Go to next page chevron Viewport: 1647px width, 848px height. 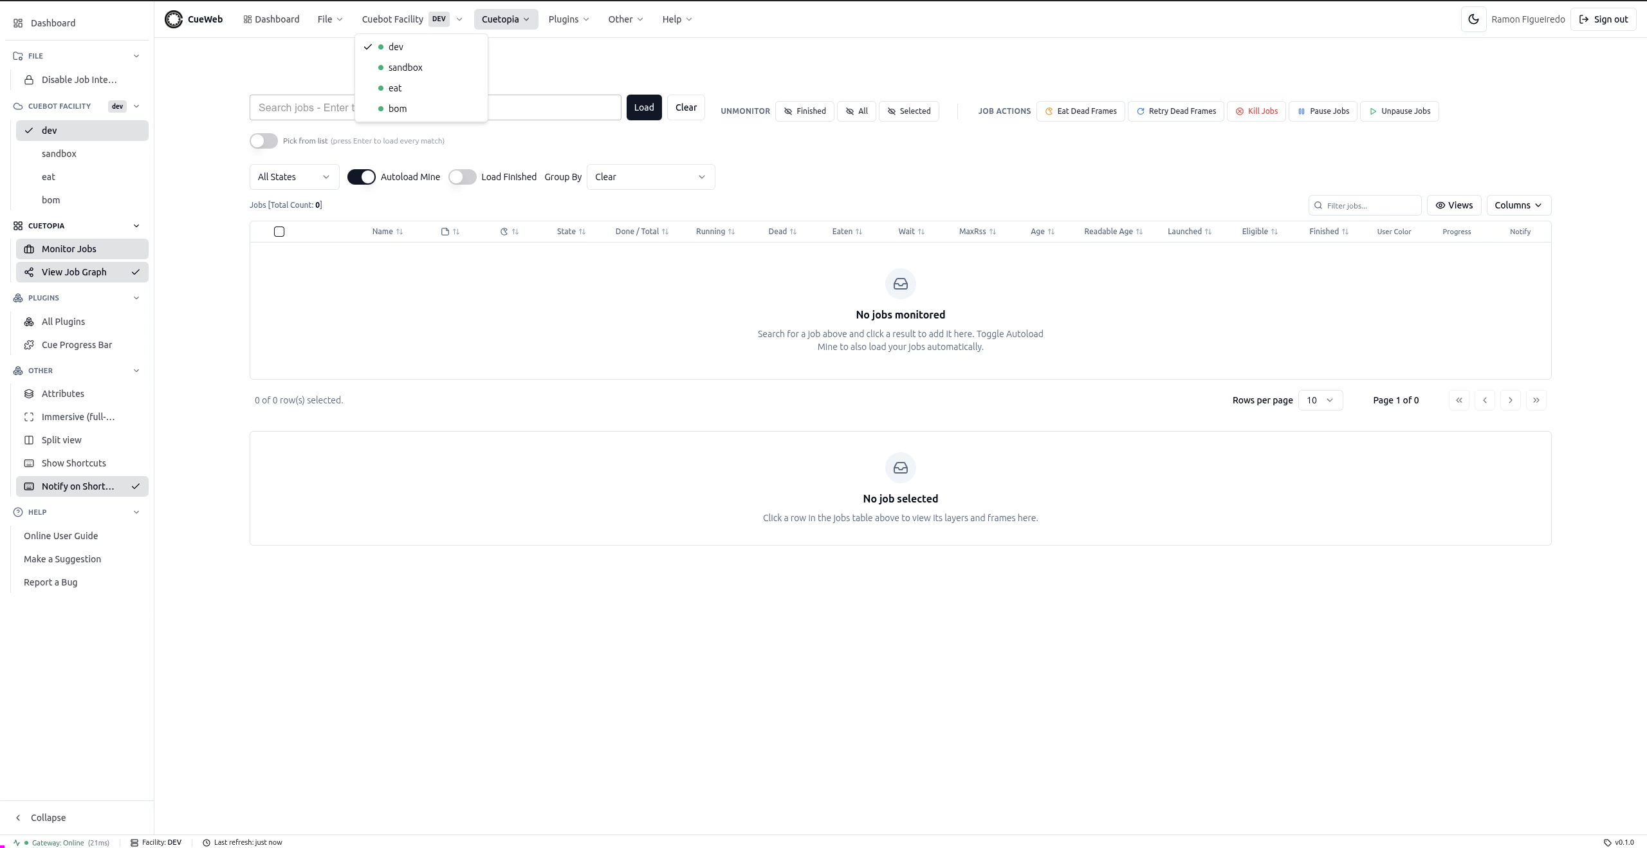pos(1511,400)
